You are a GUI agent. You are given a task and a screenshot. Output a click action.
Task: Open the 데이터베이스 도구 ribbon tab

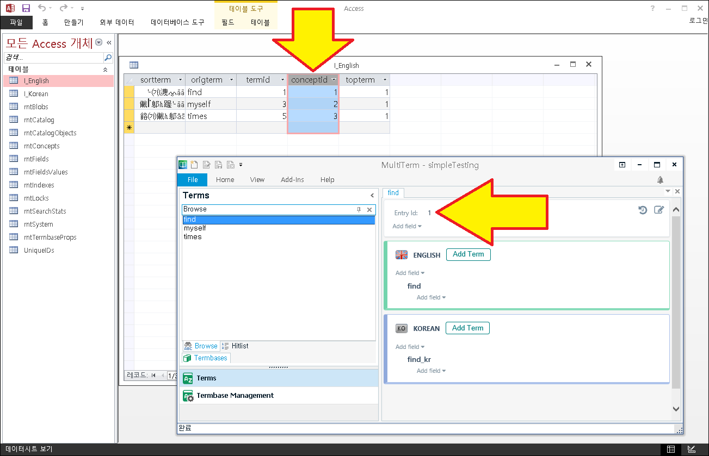pos(177,22)
